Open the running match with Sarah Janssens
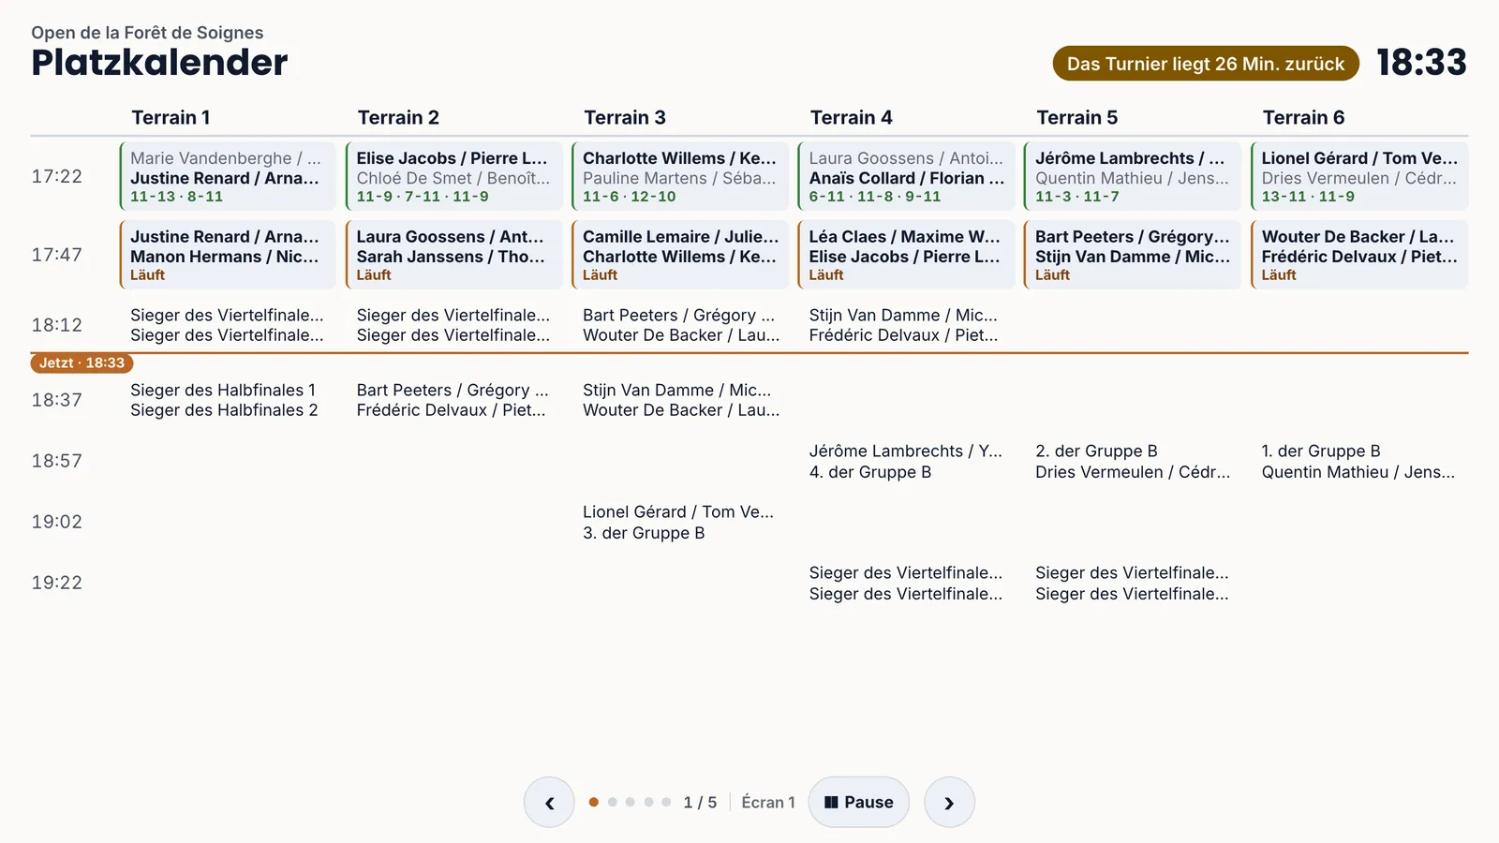The image size is (1499, 843). 454,255
